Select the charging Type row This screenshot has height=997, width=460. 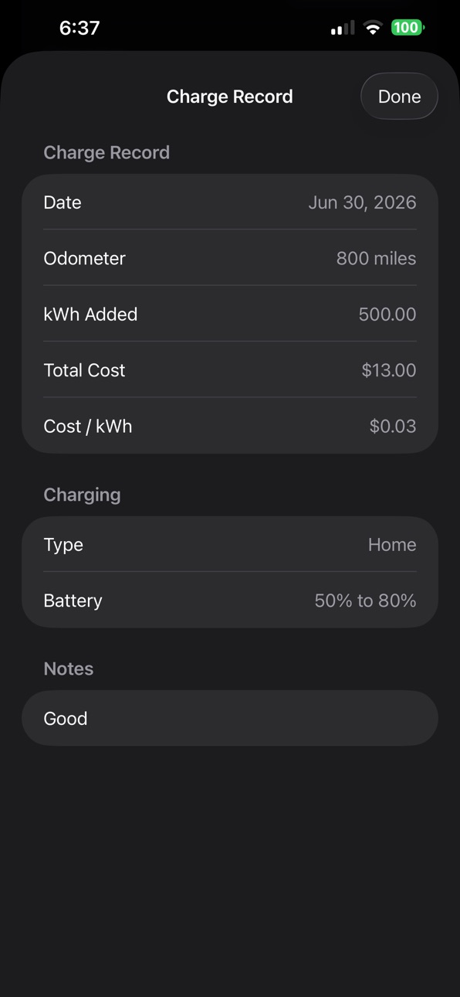coord(230,545)
